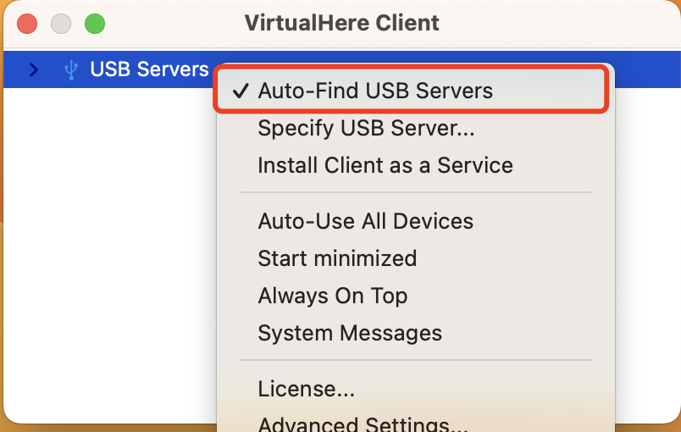Disable Auto-Find USB Servers option

pos(375,91)
